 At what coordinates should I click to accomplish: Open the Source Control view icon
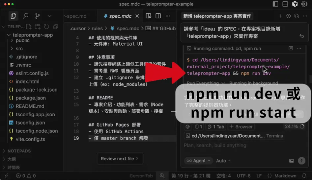pyautogui.click(x=38, y=16)
